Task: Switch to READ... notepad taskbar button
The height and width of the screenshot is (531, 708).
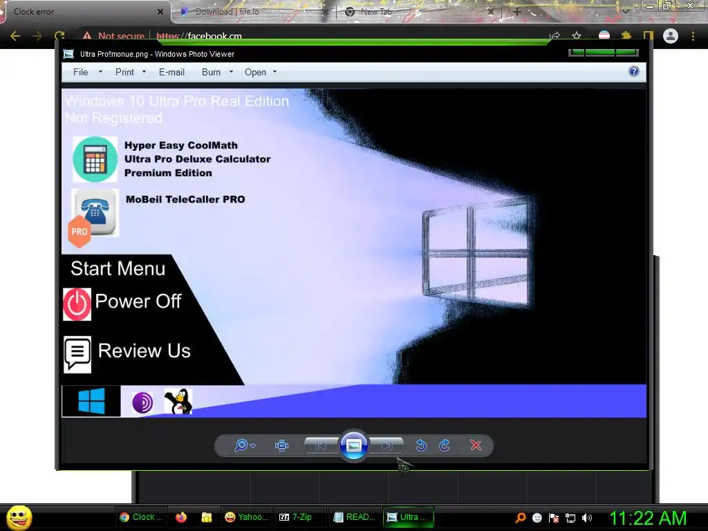Action: [x=354, y=517]
